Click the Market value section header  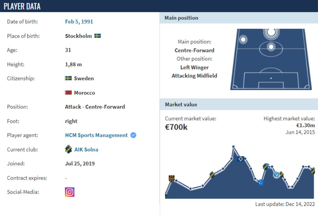(181, 104)
